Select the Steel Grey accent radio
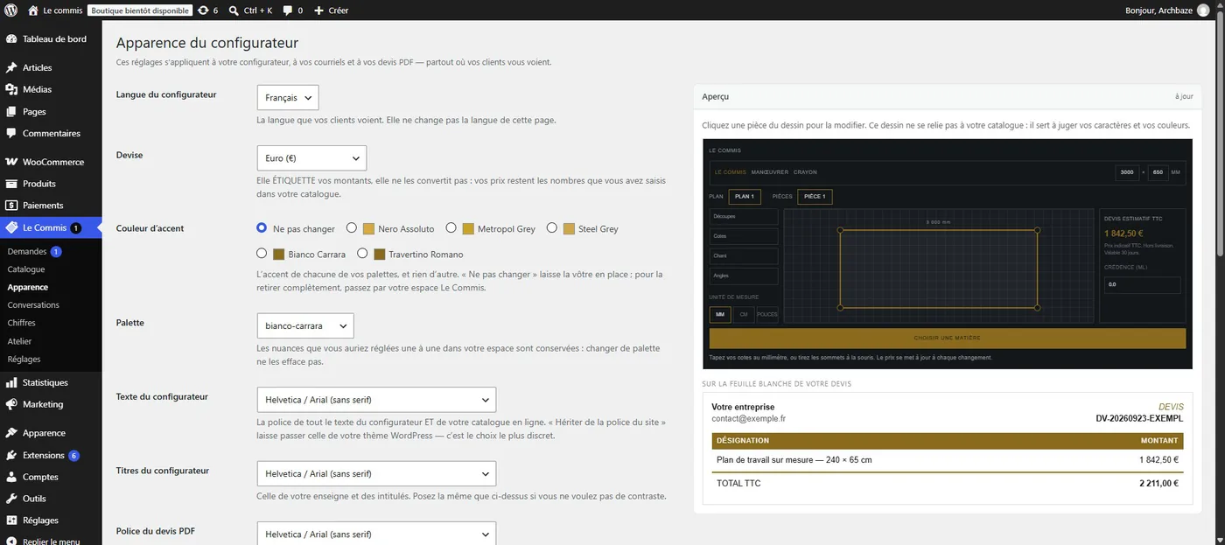The height and width of the screenshot is (545, 1225). point(552,228)
